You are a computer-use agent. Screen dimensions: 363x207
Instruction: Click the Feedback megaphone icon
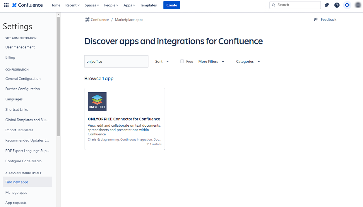tap(315, 19)
